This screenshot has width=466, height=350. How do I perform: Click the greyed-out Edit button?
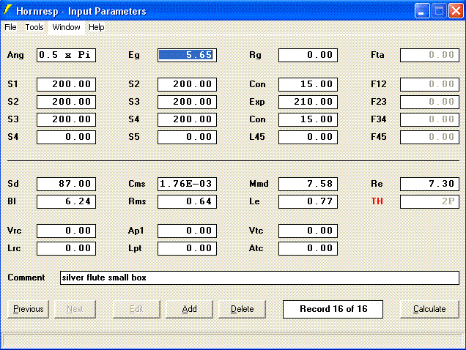pos(136,309)
